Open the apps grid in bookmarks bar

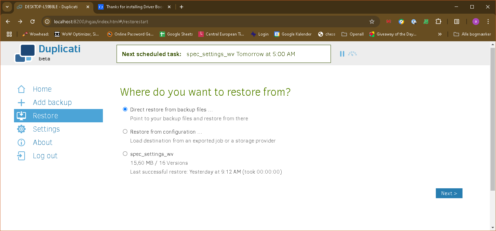point(9,34)
